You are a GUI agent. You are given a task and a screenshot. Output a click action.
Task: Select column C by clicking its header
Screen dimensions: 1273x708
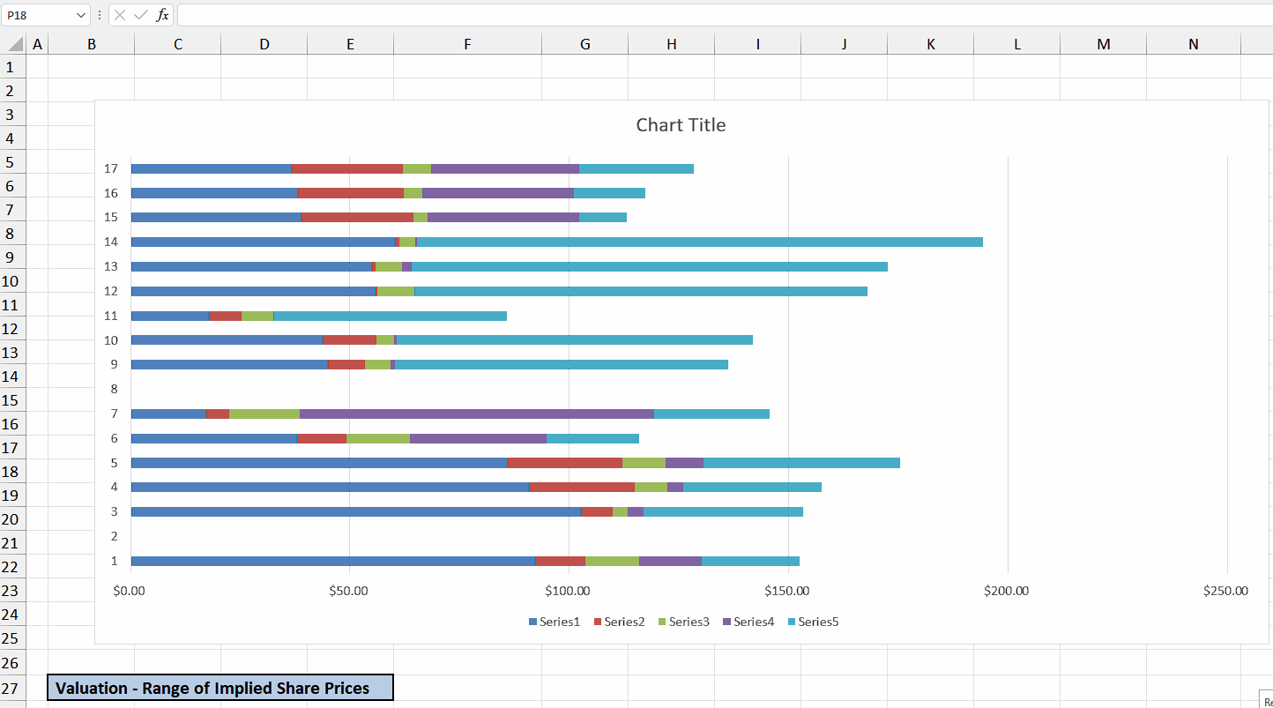tap(177, 43)
